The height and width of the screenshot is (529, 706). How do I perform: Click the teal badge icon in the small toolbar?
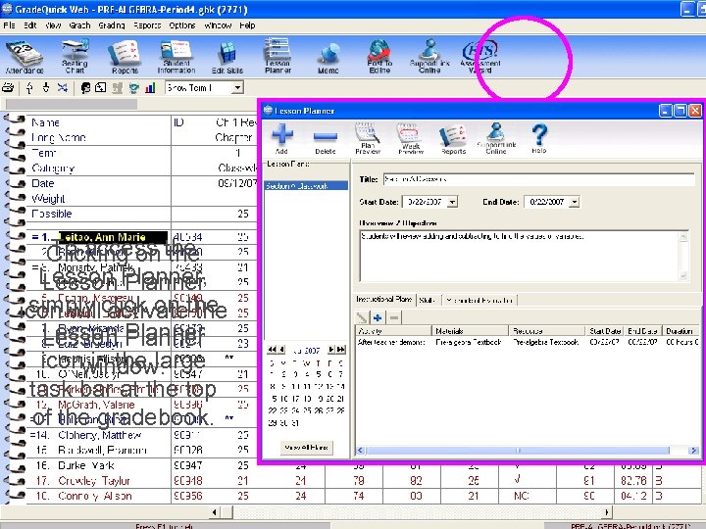(133, 88)
